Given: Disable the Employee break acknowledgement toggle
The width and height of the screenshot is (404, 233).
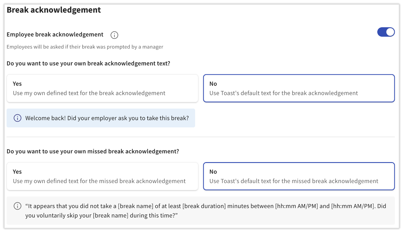Looking at the screenshot, I should (386, 32).
